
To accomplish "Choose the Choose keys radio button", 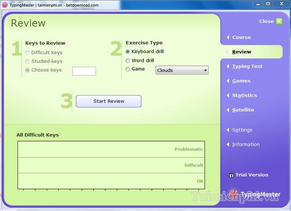I will coord(27,70).
